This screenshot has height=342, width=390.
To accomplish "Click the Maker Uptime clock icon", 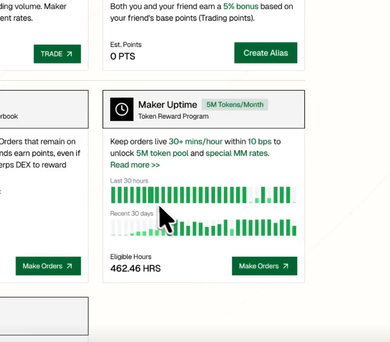I will [122, 109].
